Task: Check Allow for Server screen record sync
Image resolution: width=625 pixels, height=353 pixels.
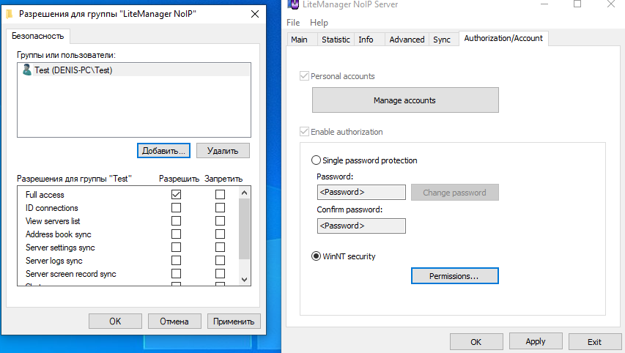Action: pos(176,273)
